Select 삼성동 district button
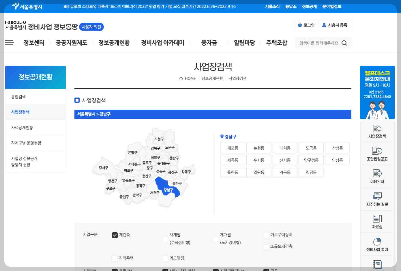401x271 pixels. point(338,148)
